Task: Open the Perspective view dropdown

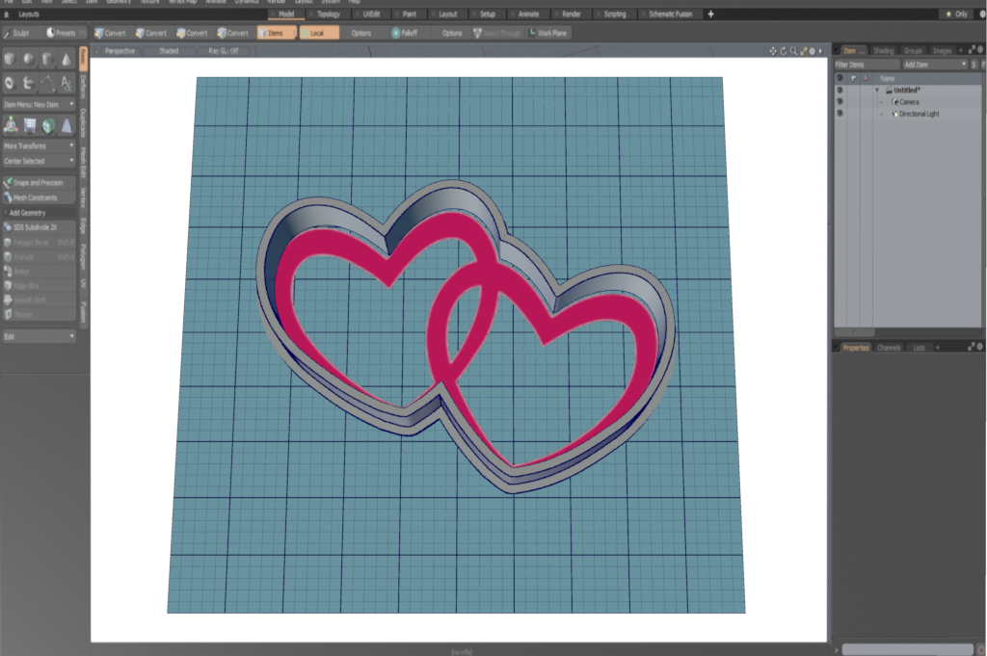Action: coord(120,51)
